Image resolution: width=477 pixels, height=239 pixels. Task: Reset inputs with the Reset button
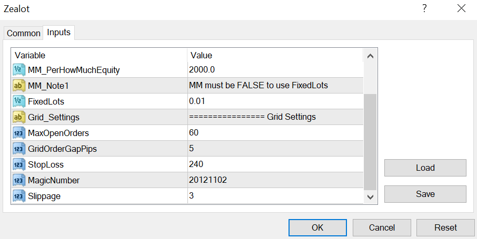[x=445, y=227]
